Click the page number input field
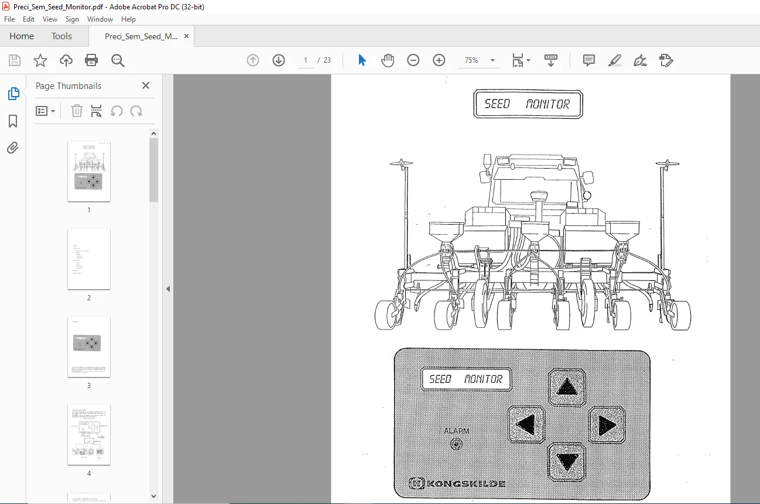The width and height of the screenshot is (760, 504). pos(305,60)
